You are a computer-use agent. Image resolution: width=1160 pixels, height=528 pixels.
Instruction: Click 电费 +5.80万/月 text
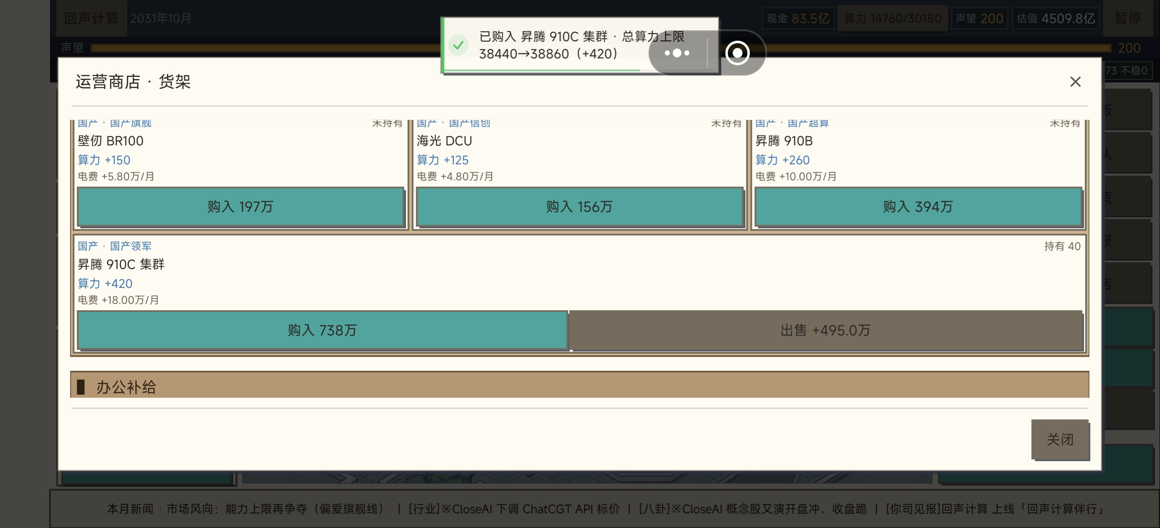116,177
